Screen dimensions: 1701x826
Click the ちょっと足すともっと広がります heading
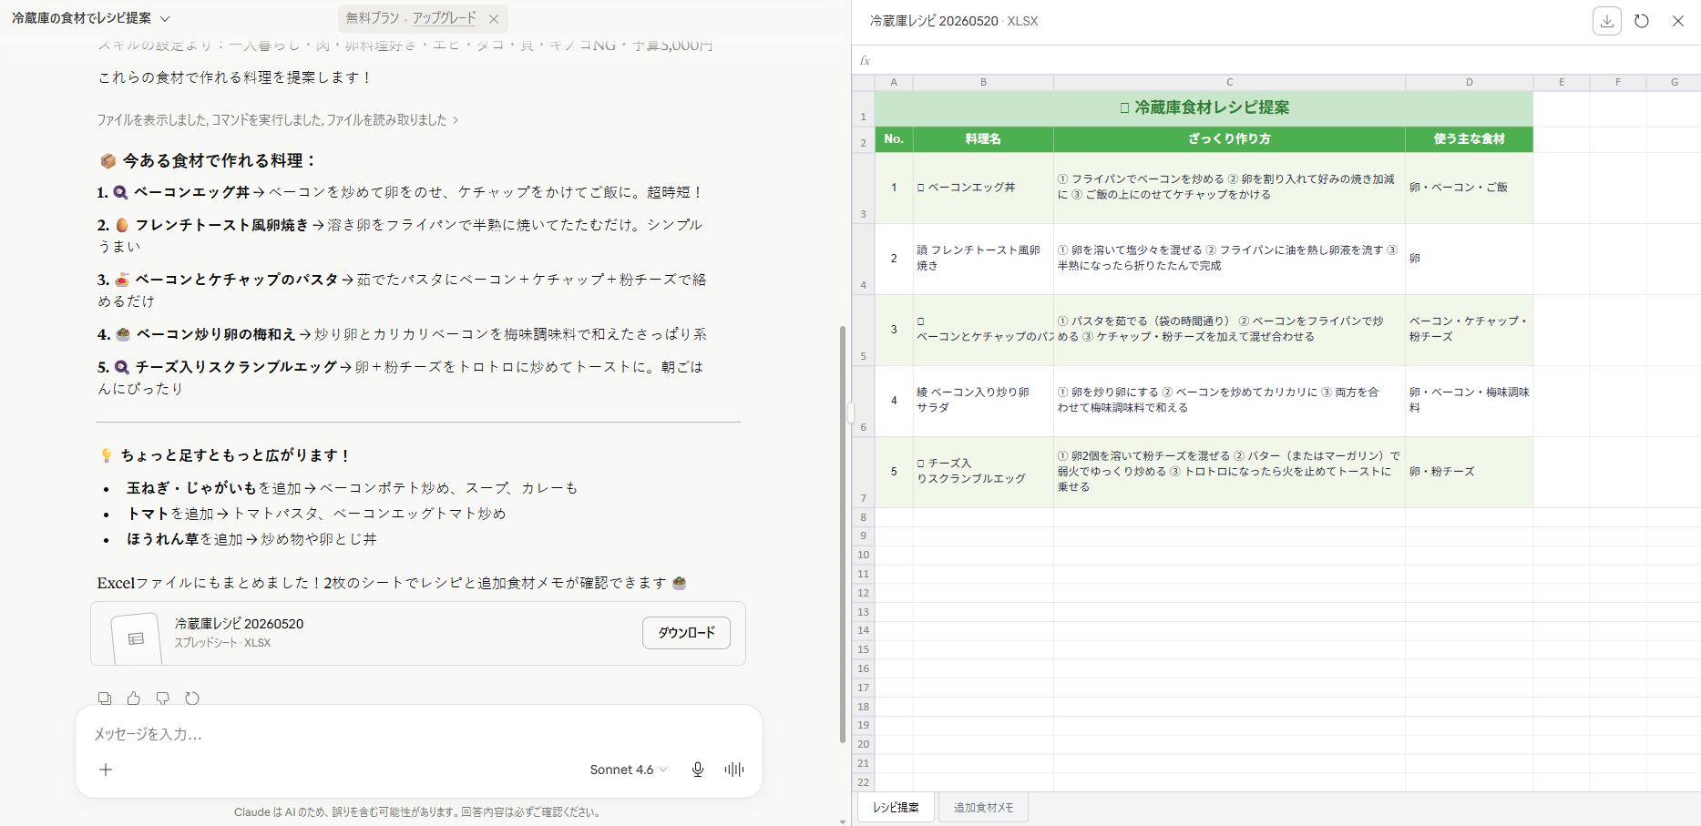[x=225, y=455]
